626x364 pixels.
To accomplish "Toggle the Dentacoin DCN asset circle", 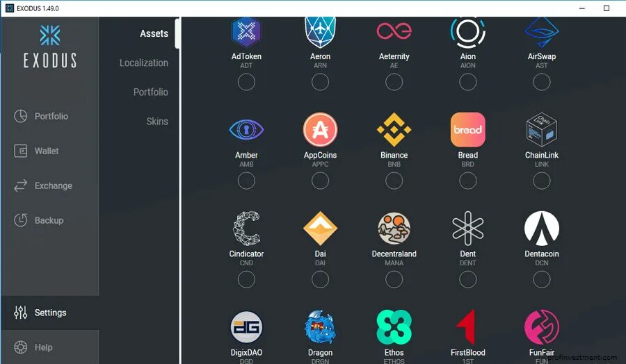I will (542, 279).
